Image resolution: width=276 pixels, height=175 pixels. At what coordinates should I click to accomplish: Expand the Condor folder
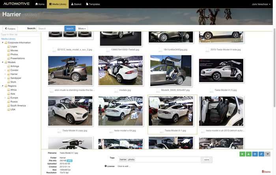[5, 70]
